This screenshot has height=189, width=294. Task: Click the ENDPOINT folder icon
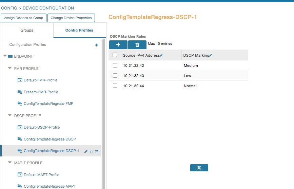[x=10, y=56]
